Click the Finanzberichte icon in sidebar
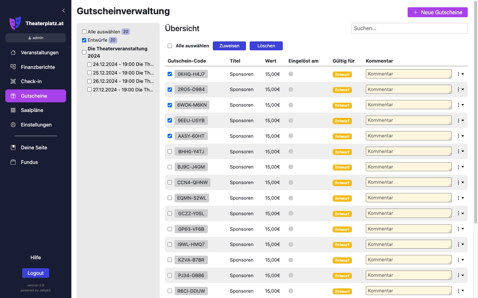The width and height of the screenshot is (478, 298). (13, 67)
